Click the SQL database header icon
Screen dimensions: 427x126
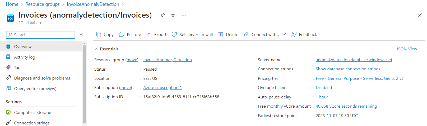pos(10,18)
